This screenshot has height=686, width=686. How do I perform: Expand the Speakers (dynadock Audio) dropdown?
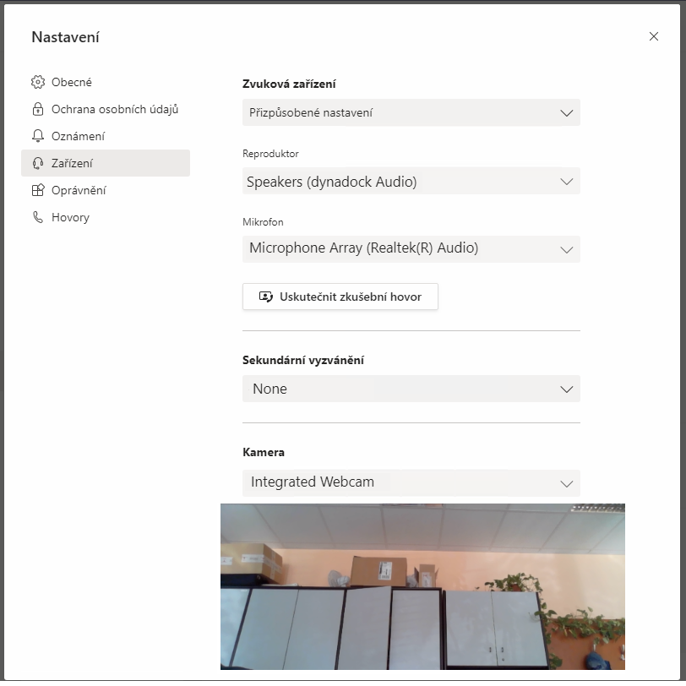[x=411, y=181]
